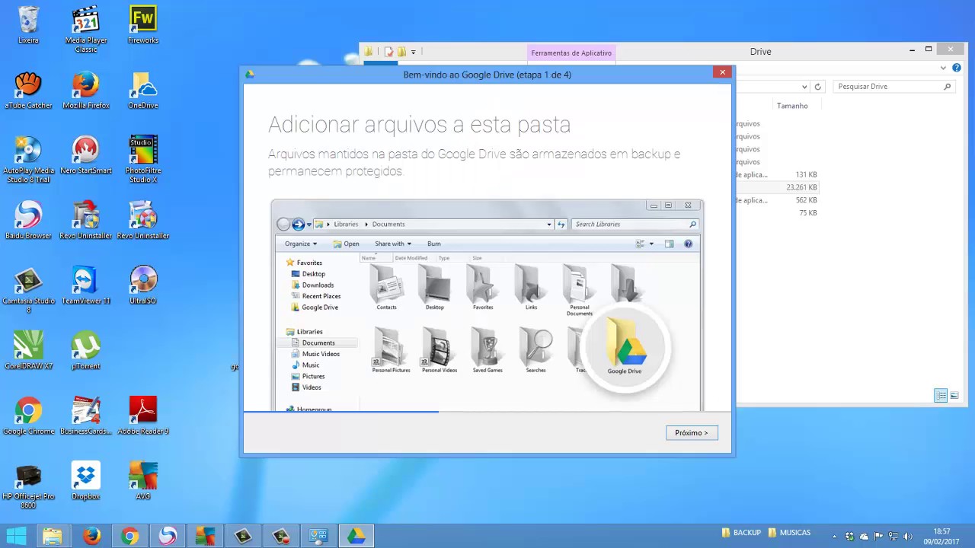Open the network tray icon
Image resolution: width=975 pixels, height=548 pixels.
tap(893, 537)
